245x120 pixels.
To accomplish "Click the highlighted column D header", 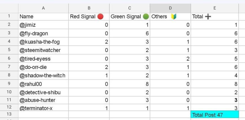I will [x=170, y=8].
